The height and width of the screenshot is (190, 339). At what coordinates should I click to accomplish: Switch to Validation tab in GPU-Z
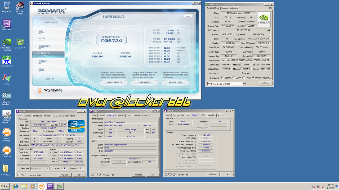234,8
